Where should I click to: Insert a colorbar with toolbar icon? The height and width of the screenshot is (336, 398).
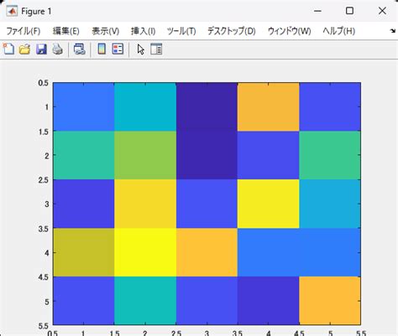[x=102, y=49]
